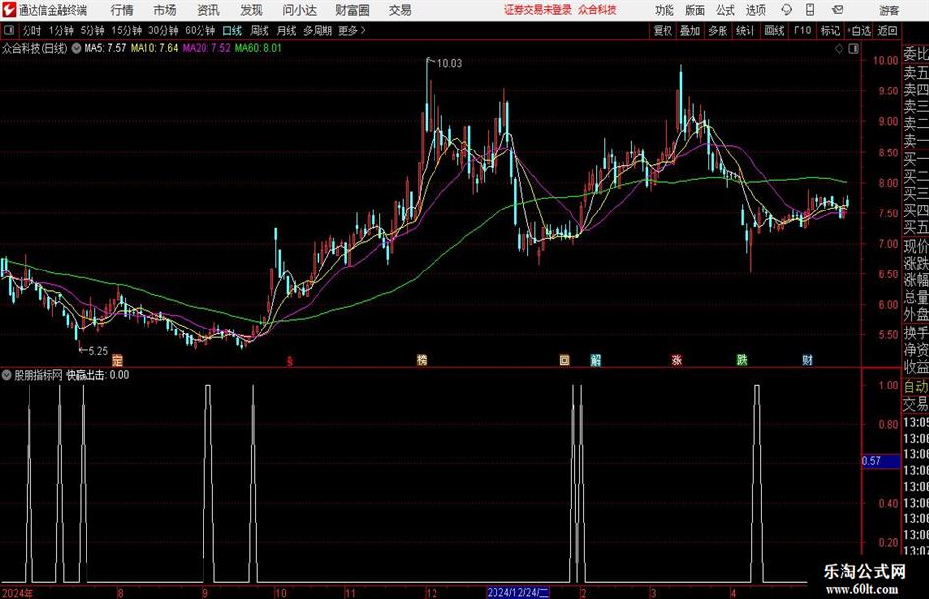Click the red $ event marker
Screen dimensions: 929x599
pos(290,361)
